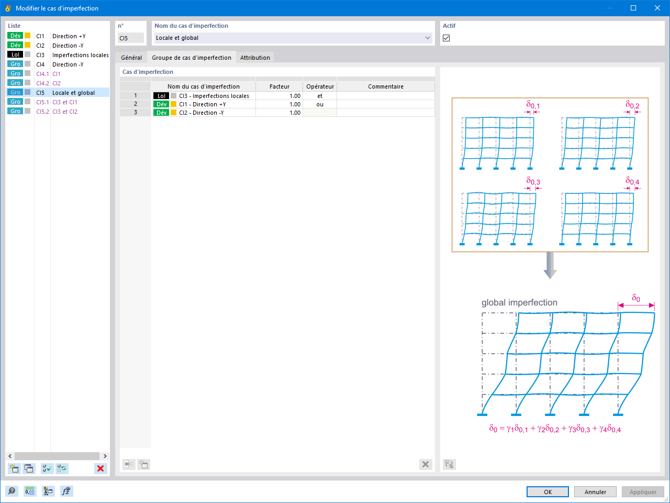The width and height of the screenshot is (670, 503).
Task: Click the OK button
Action: point(548,492)
